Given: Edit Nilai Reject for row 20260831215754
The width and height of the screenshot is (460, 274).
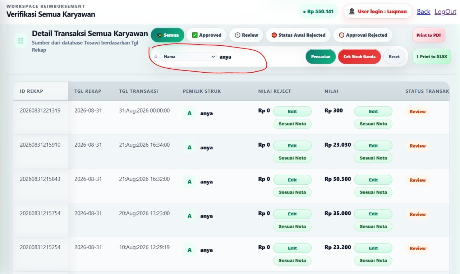Looking at the screenshot, I should [292, 214].
